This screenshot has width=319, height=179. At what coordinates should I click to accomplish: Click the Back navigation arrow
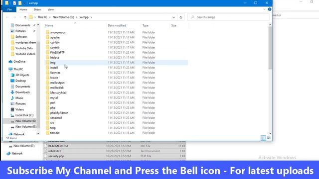(7, 17)
